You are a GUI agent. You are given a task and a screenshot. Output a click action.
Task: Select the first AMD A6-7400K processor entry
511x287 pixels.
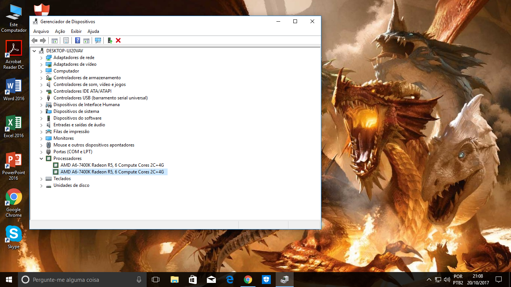click(x=112, y=165)
